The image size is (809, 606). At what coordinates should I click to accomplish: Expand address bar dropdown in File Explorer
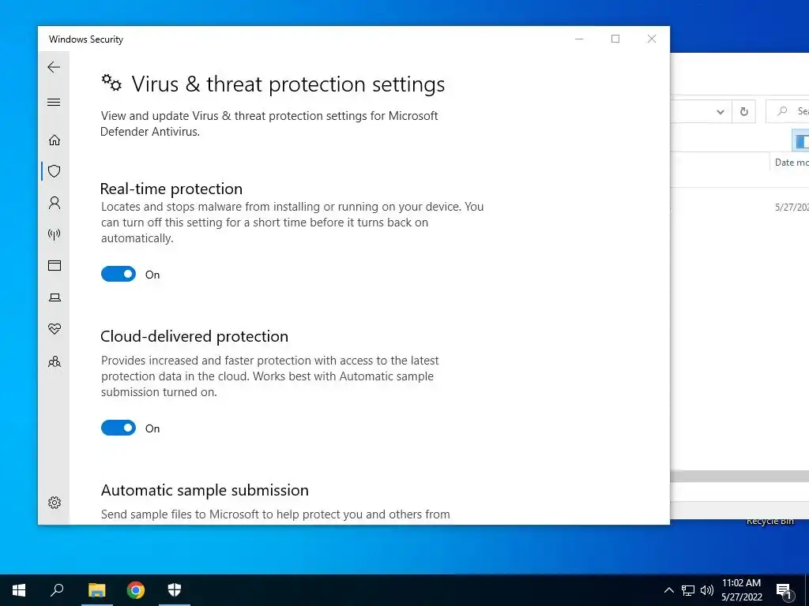click(721, 112)
